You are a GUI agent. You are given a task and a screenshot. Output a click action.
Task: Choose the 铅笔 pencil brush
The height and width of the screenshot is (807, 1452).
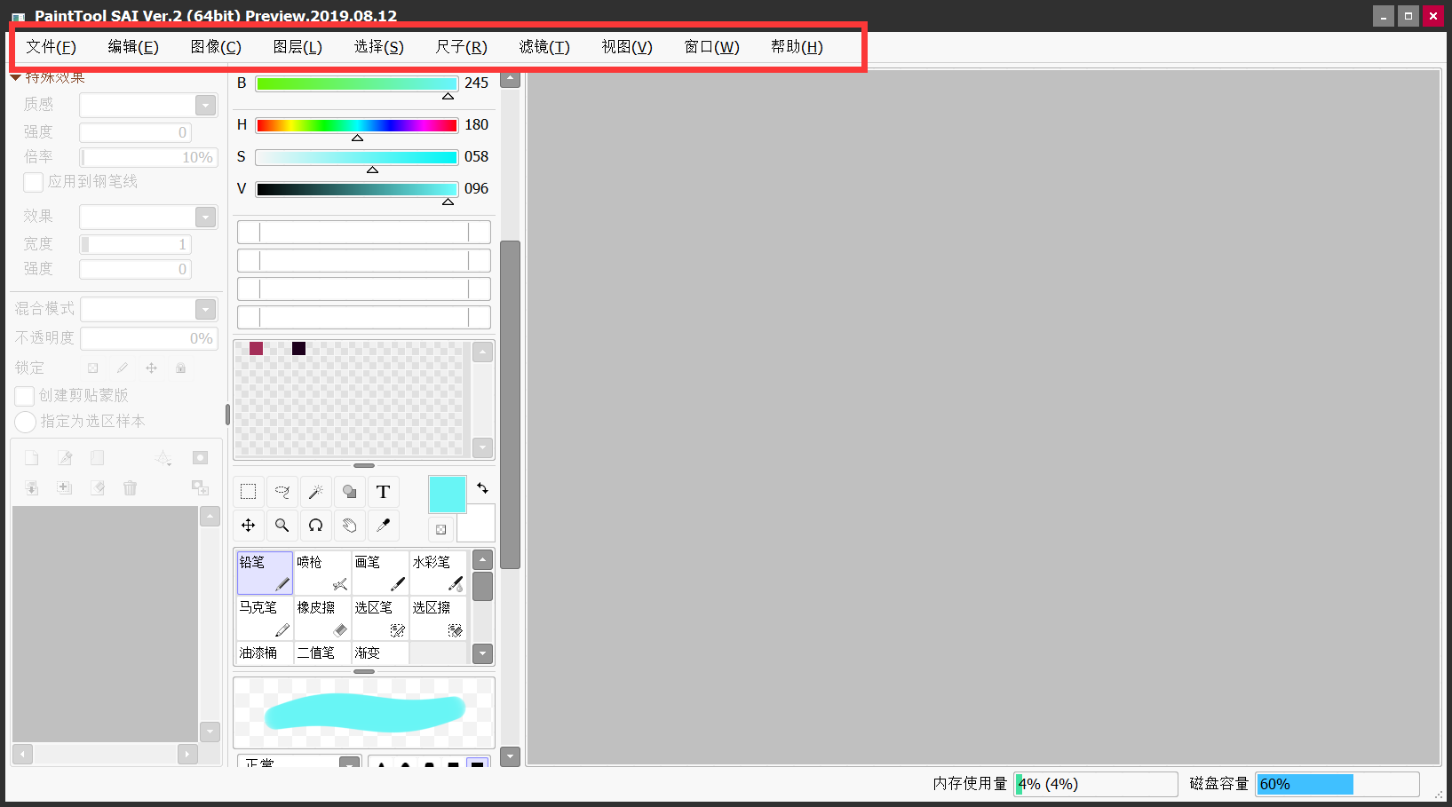click(x=265, y=573)
